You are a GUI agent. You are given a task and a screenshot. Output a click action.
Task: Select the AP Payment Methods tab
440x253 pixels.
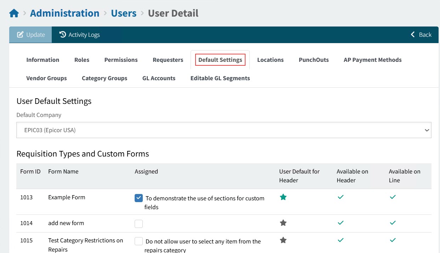372,60
